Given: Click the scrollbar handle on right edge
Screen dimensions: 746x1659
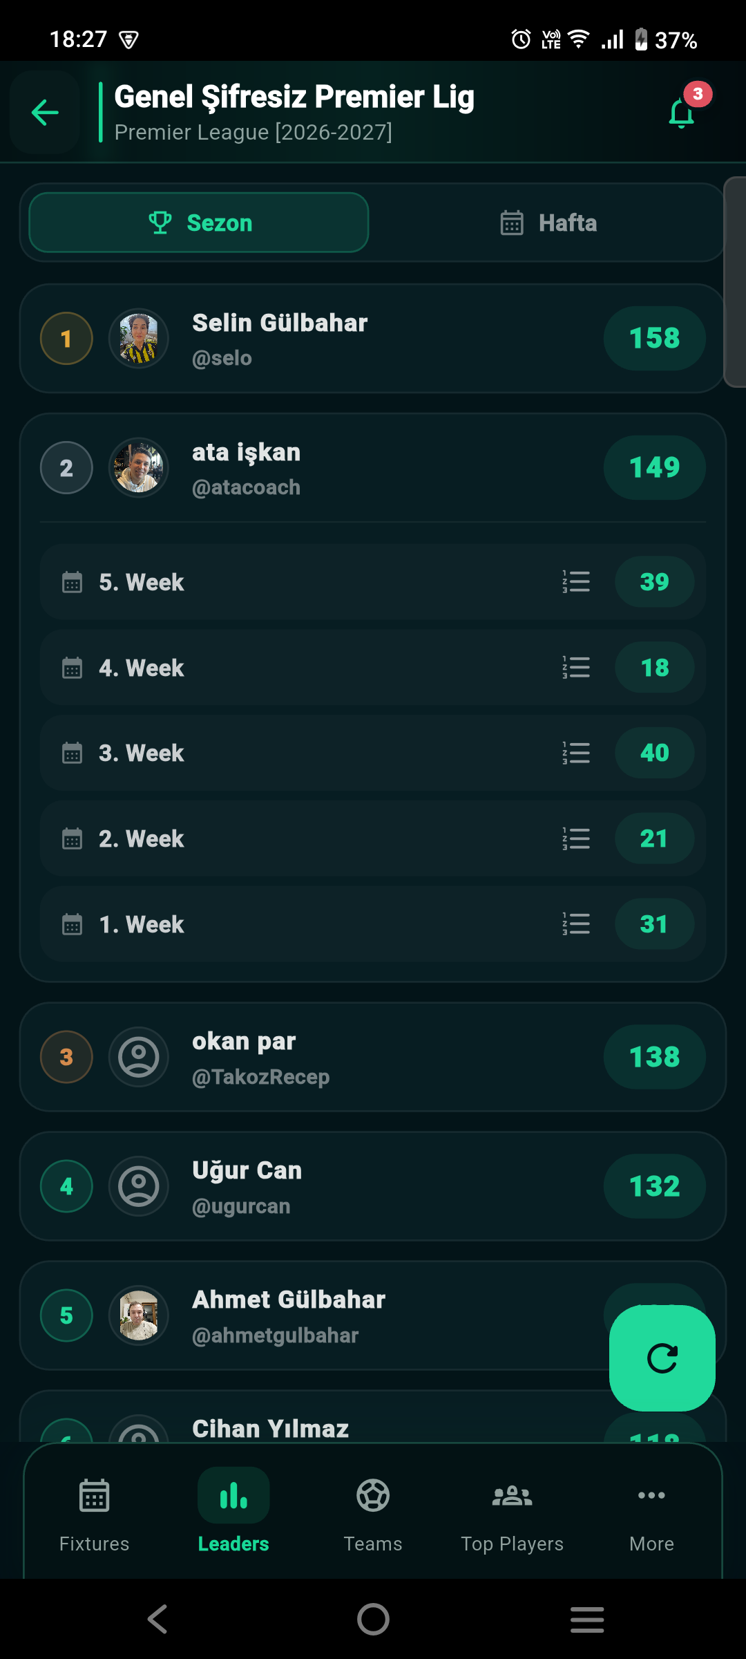Looking at the screenshot, I should 735,282.
